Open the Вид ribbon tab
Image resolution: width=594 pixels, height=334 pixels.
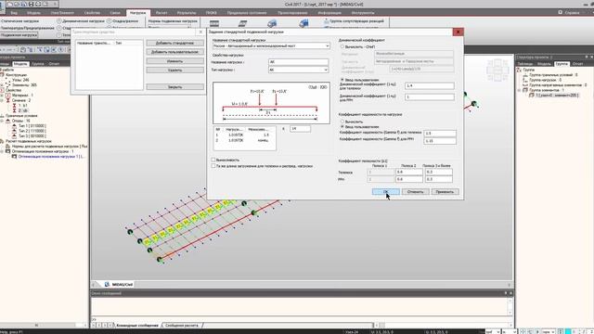pos(14,12)
